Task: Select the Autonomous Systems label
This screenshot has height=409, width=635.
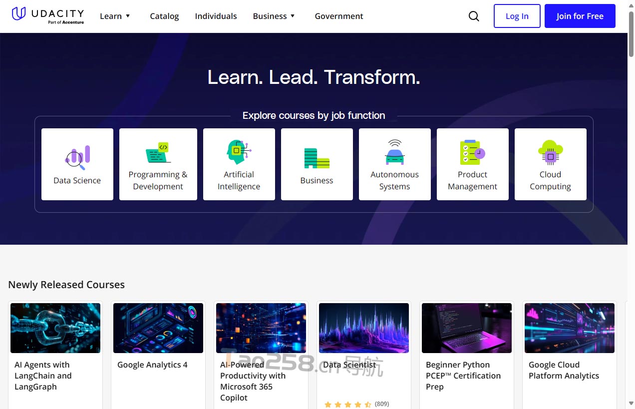Action: pyautogui.click(x=395, y=180)
